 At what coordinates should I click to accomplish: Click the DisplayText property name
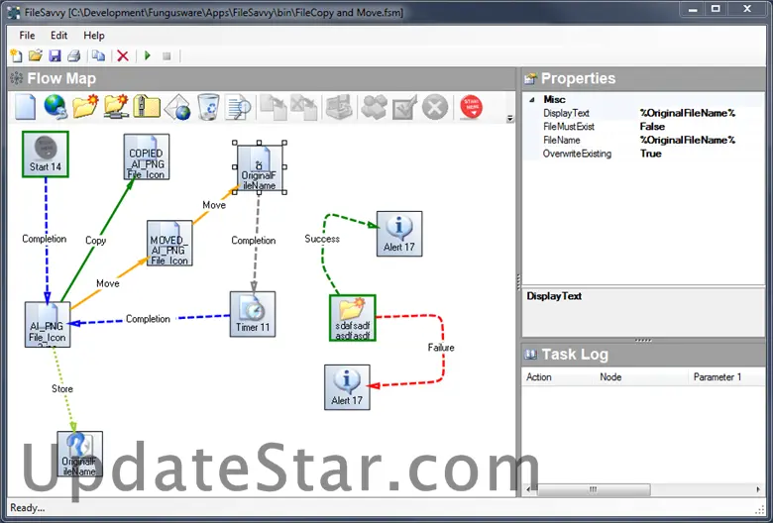(x=566, y=113)
